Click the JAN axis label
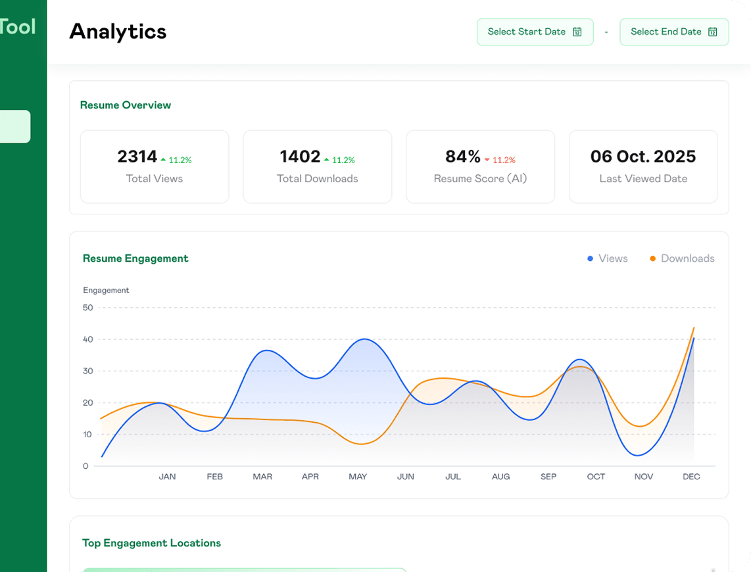 coord(167,477)
